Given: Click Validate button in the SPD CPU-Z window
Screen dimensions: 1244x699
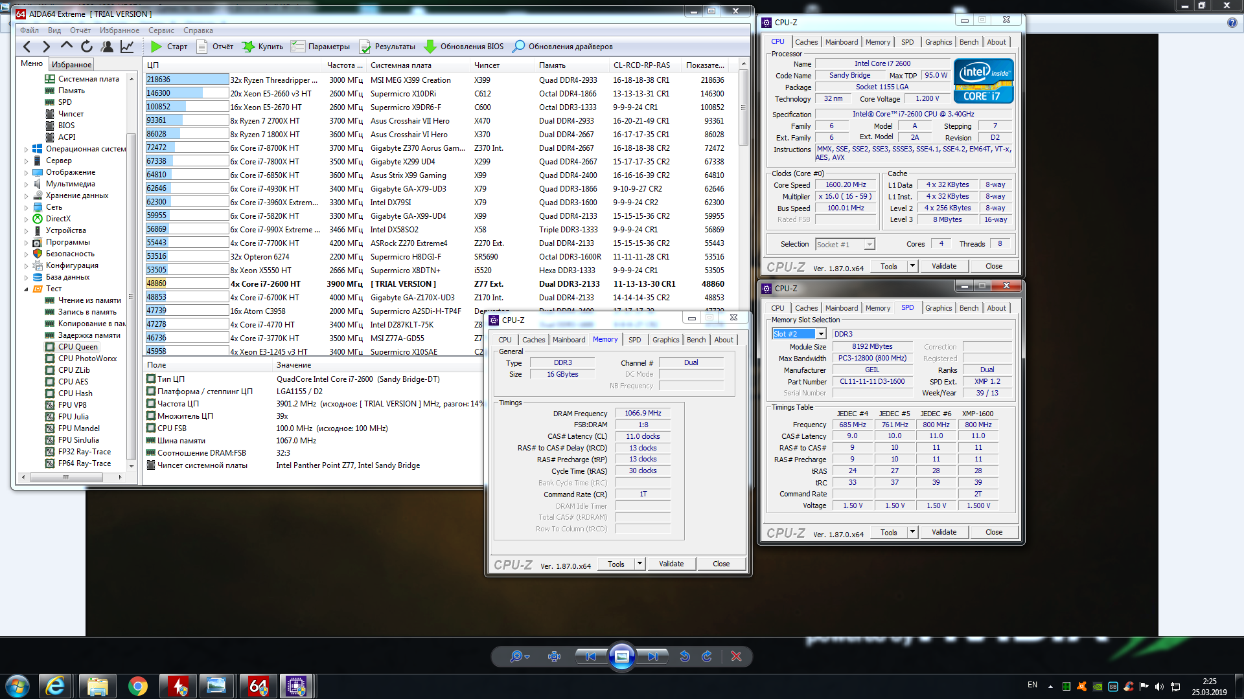Looking at the screenshot, I should point(943,532).
